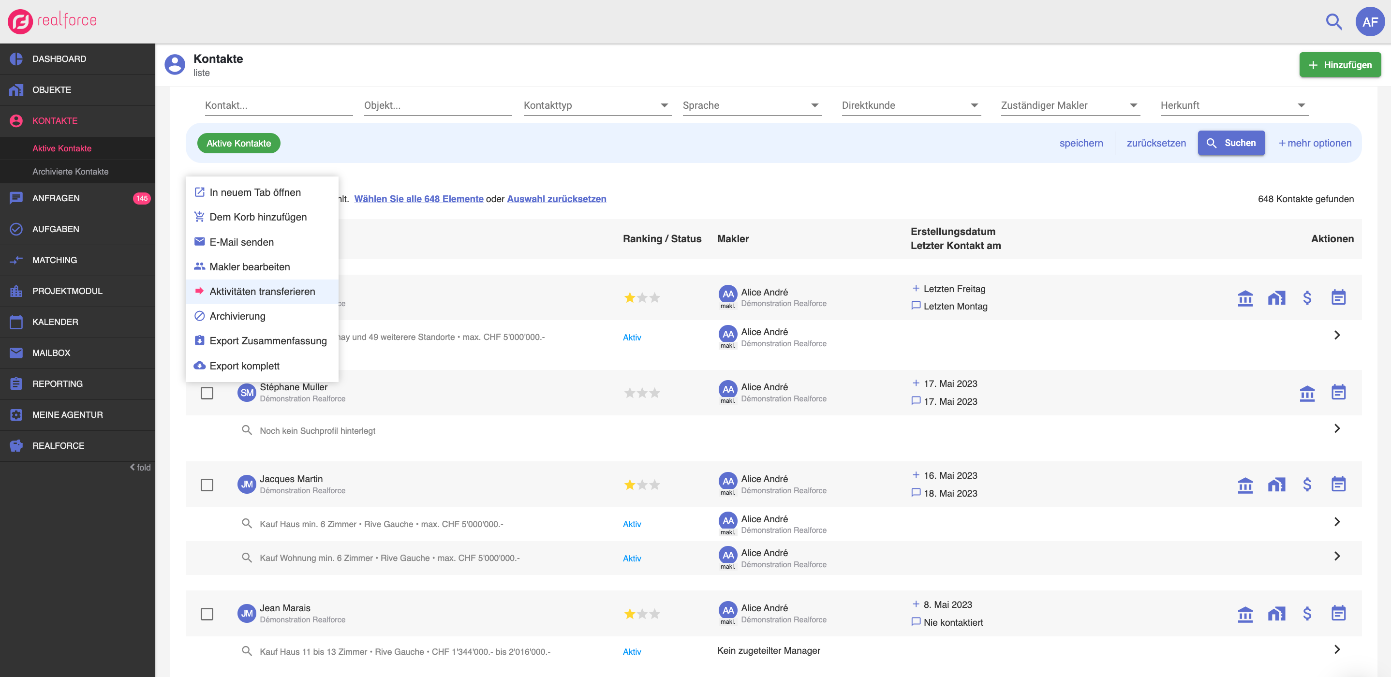Focus the Objekt... search field
The width and height of the screenshot is (1391, 677).
click(438, 105)
